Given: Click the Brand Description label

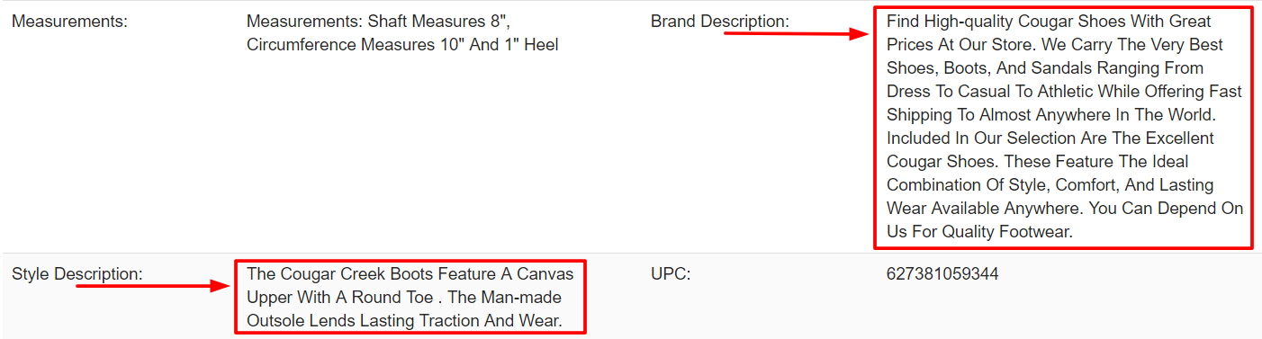Looking at the screenshot, I should 719,22.
